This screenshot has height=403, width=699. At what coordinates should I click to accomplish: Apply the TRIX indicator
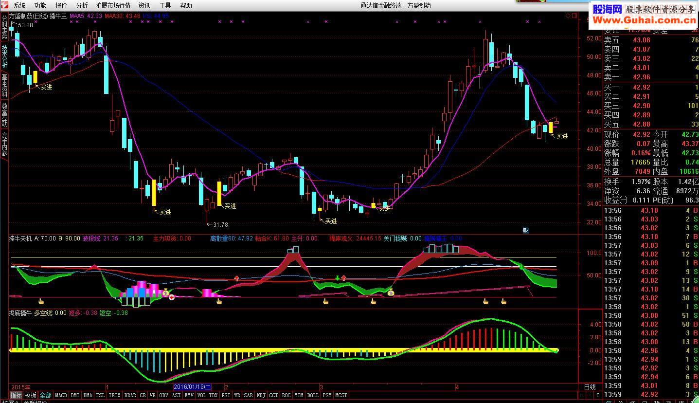click(x=114, y=395)
